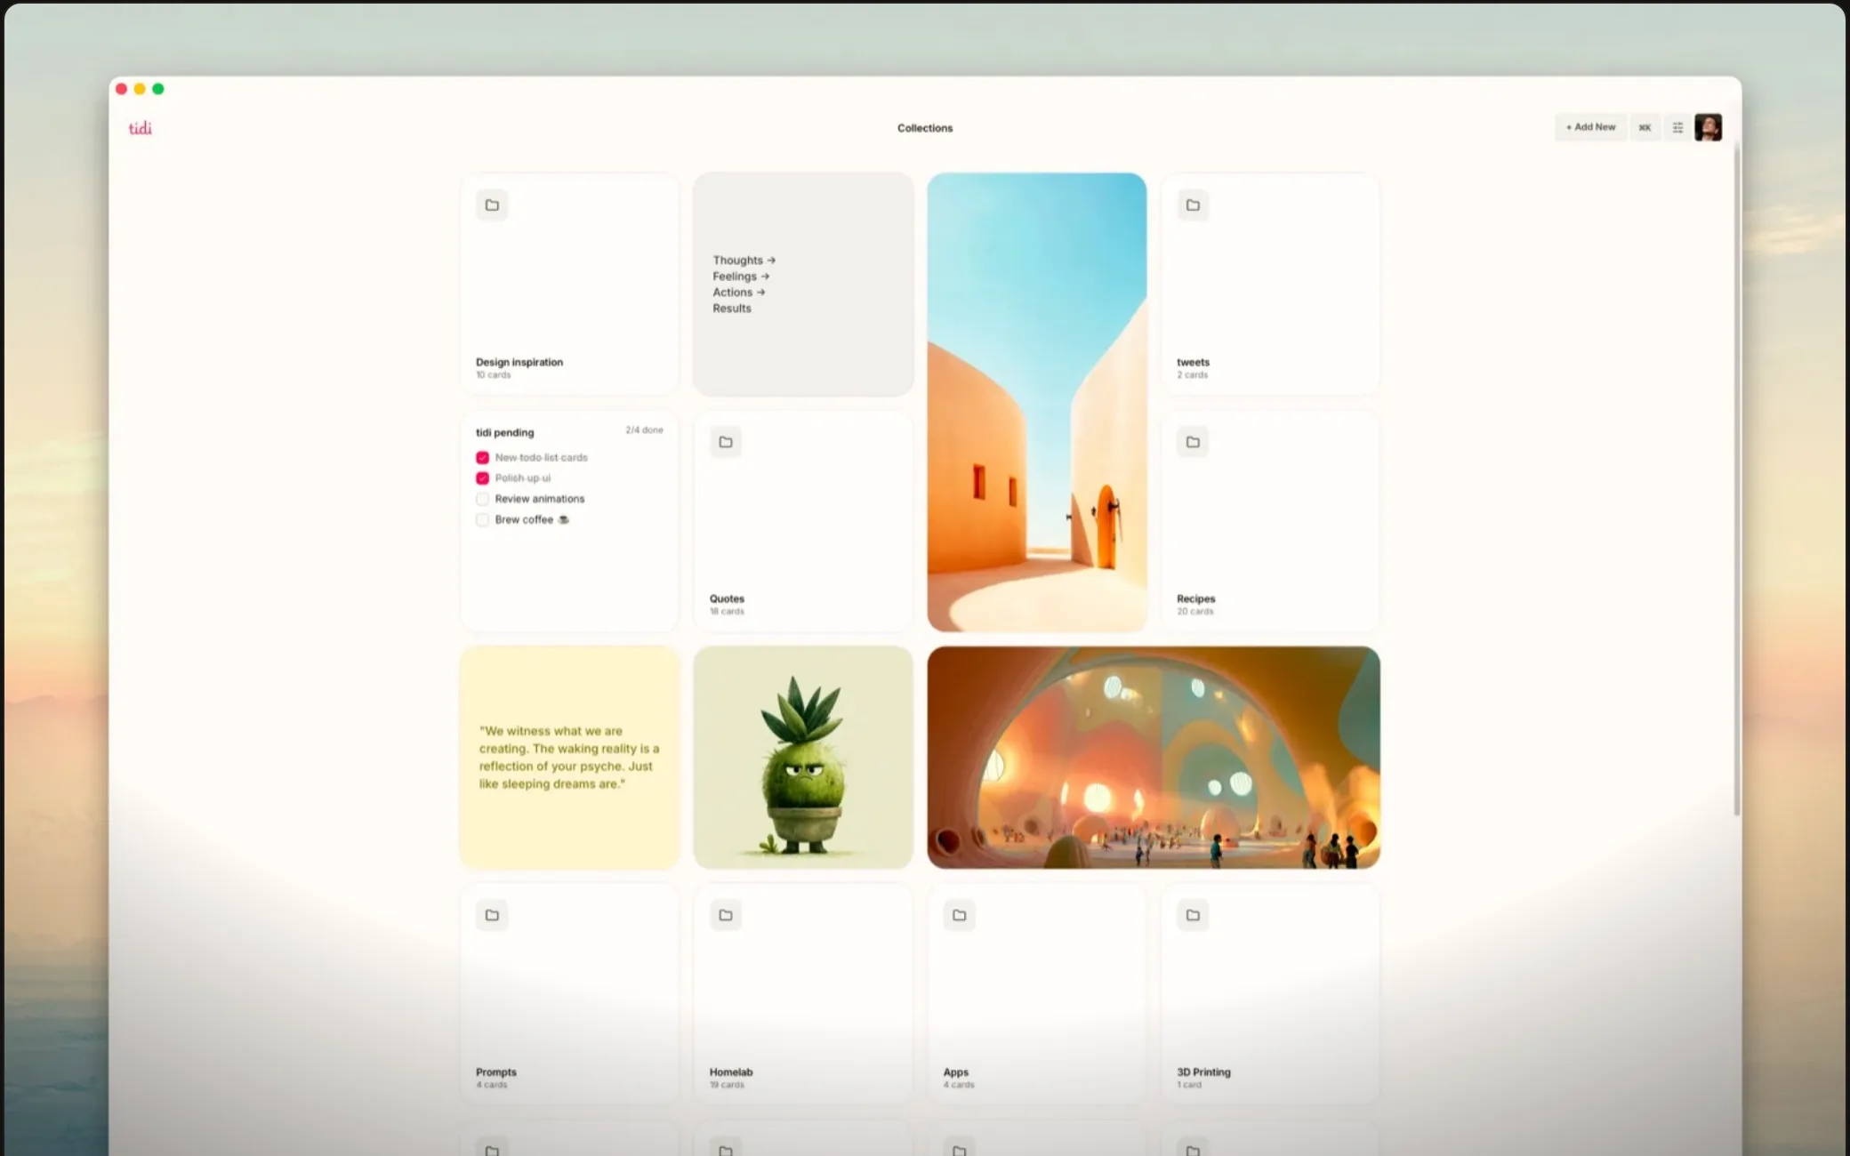This screenshot has width=1850, height=1156.
Task: Open the view settings sliders icon
Action: click(1677, 127)
